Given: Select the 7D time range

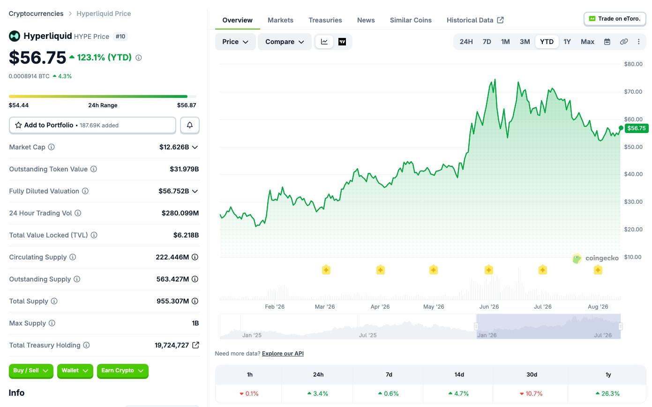Looking at the screenshot, I should coord(487,42).
